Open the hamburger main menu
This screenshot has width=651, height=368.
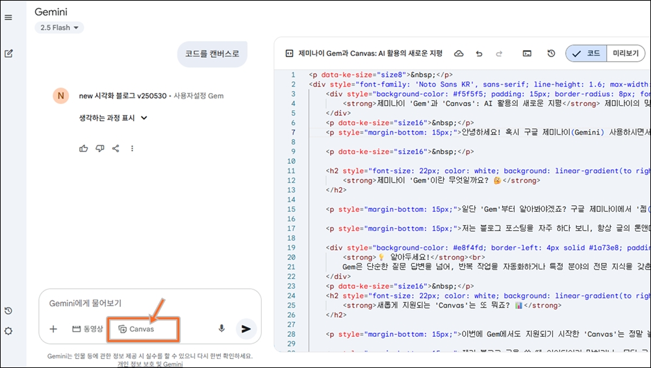click(8, 18)
